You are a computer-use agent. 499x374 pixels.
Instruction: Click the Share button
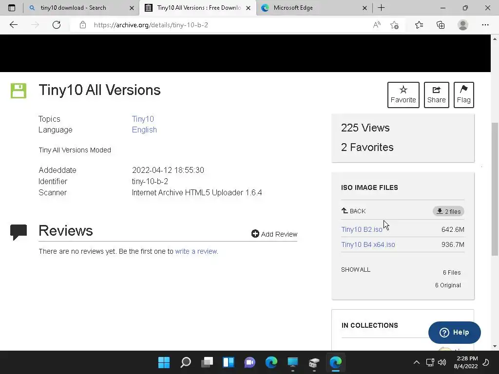(x=436, y=95)
